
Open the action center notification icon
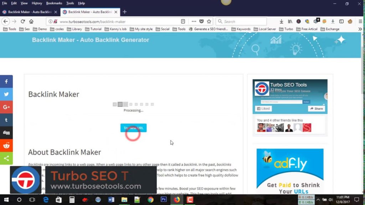356,200
